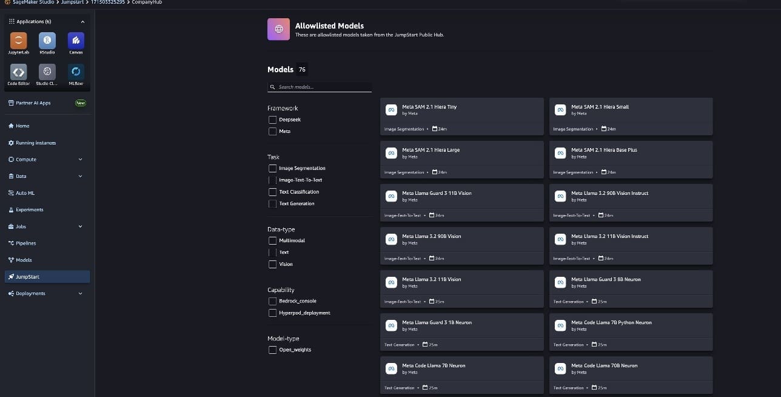This screenshot has width=781, height=397.
Task: Click the Allowlisted Models globe icon
Action: pyautogui.click(x=278, y=29)
